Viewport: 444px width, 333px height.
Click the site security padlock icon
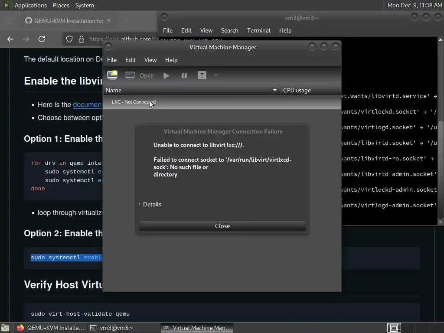pyautogui.click(x=82, y=39)
